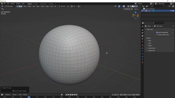
Task: Select face select mode
Action: coord(21,6)
